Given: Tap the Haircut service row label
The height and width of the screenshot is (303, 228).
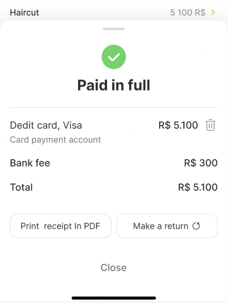Looking at the screenshot, I should pyautogui.click(x=24, y=13).
